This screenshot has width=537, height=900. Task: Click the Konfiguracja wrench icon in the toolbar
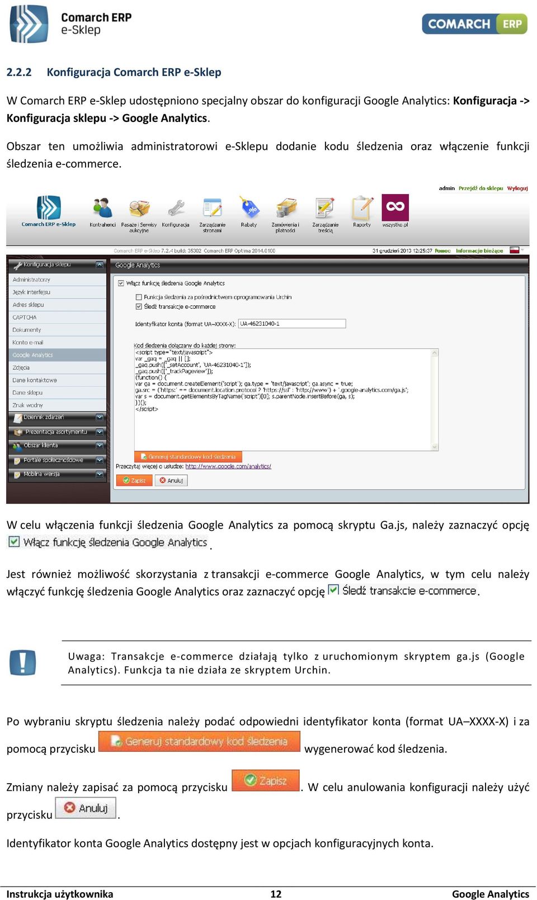[x=176, y=208]
